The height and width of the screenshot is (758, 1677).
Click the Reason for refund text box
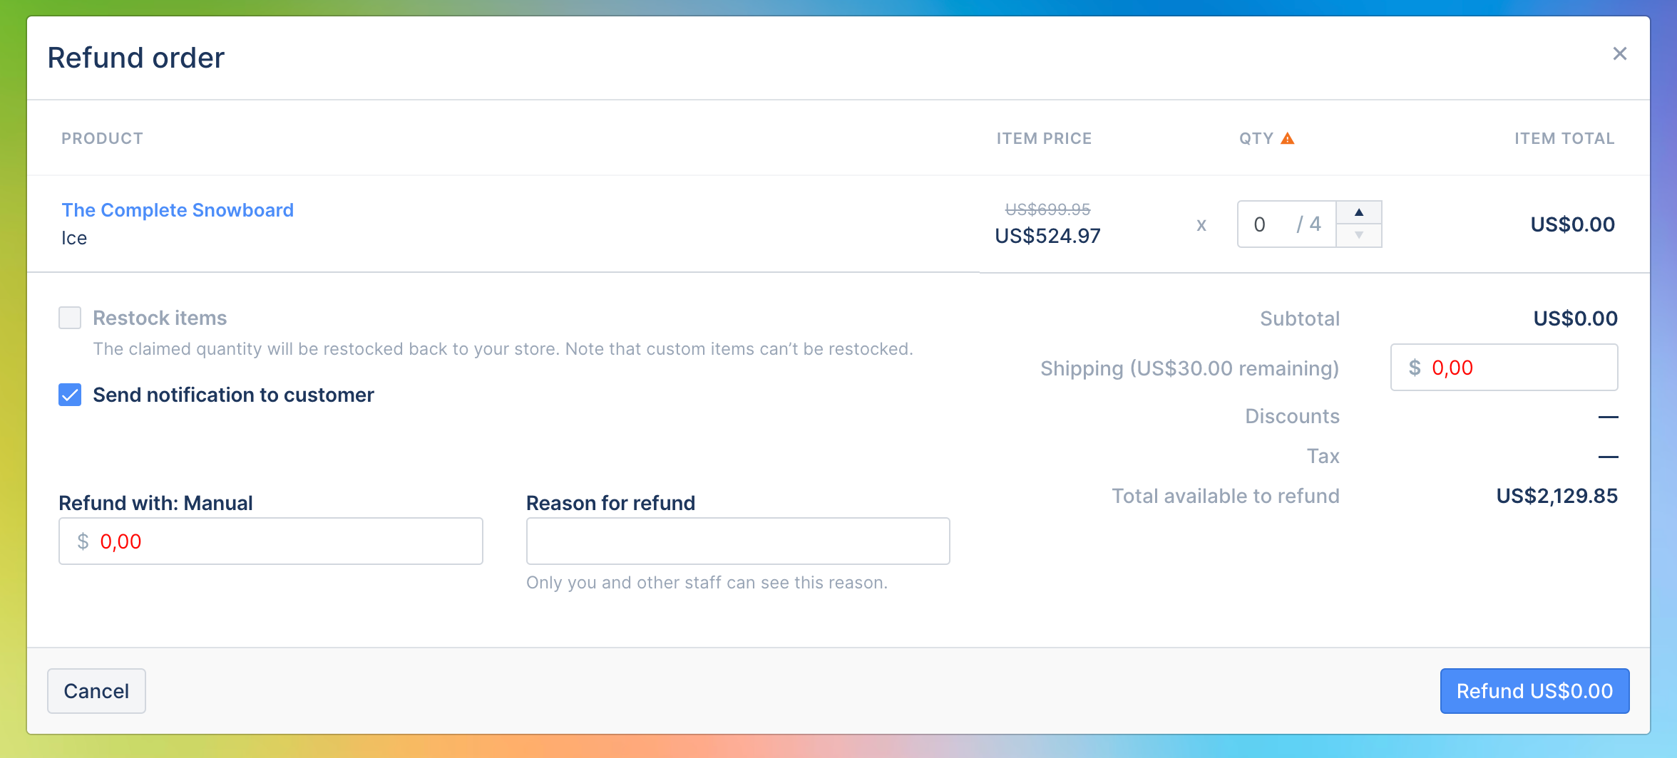[x=738, y=541]
